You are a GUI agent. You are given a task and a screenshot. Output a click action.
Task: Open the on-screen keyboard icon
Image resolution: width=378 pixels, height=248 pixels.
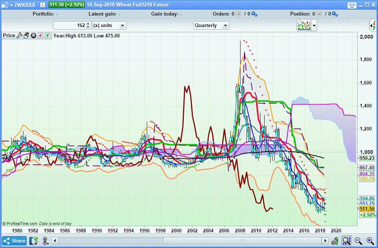[x=352, y=5]
